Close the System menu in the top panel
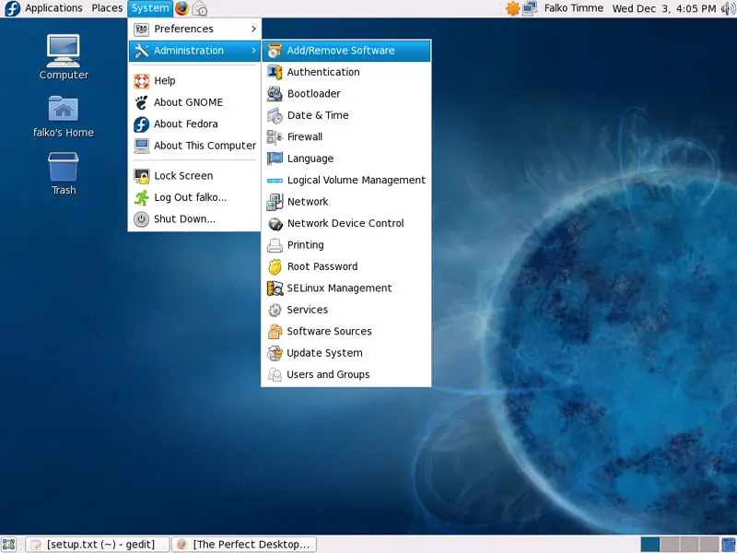Screen dimensions: 737x553 pyautogui.click(x=150, y=8)
